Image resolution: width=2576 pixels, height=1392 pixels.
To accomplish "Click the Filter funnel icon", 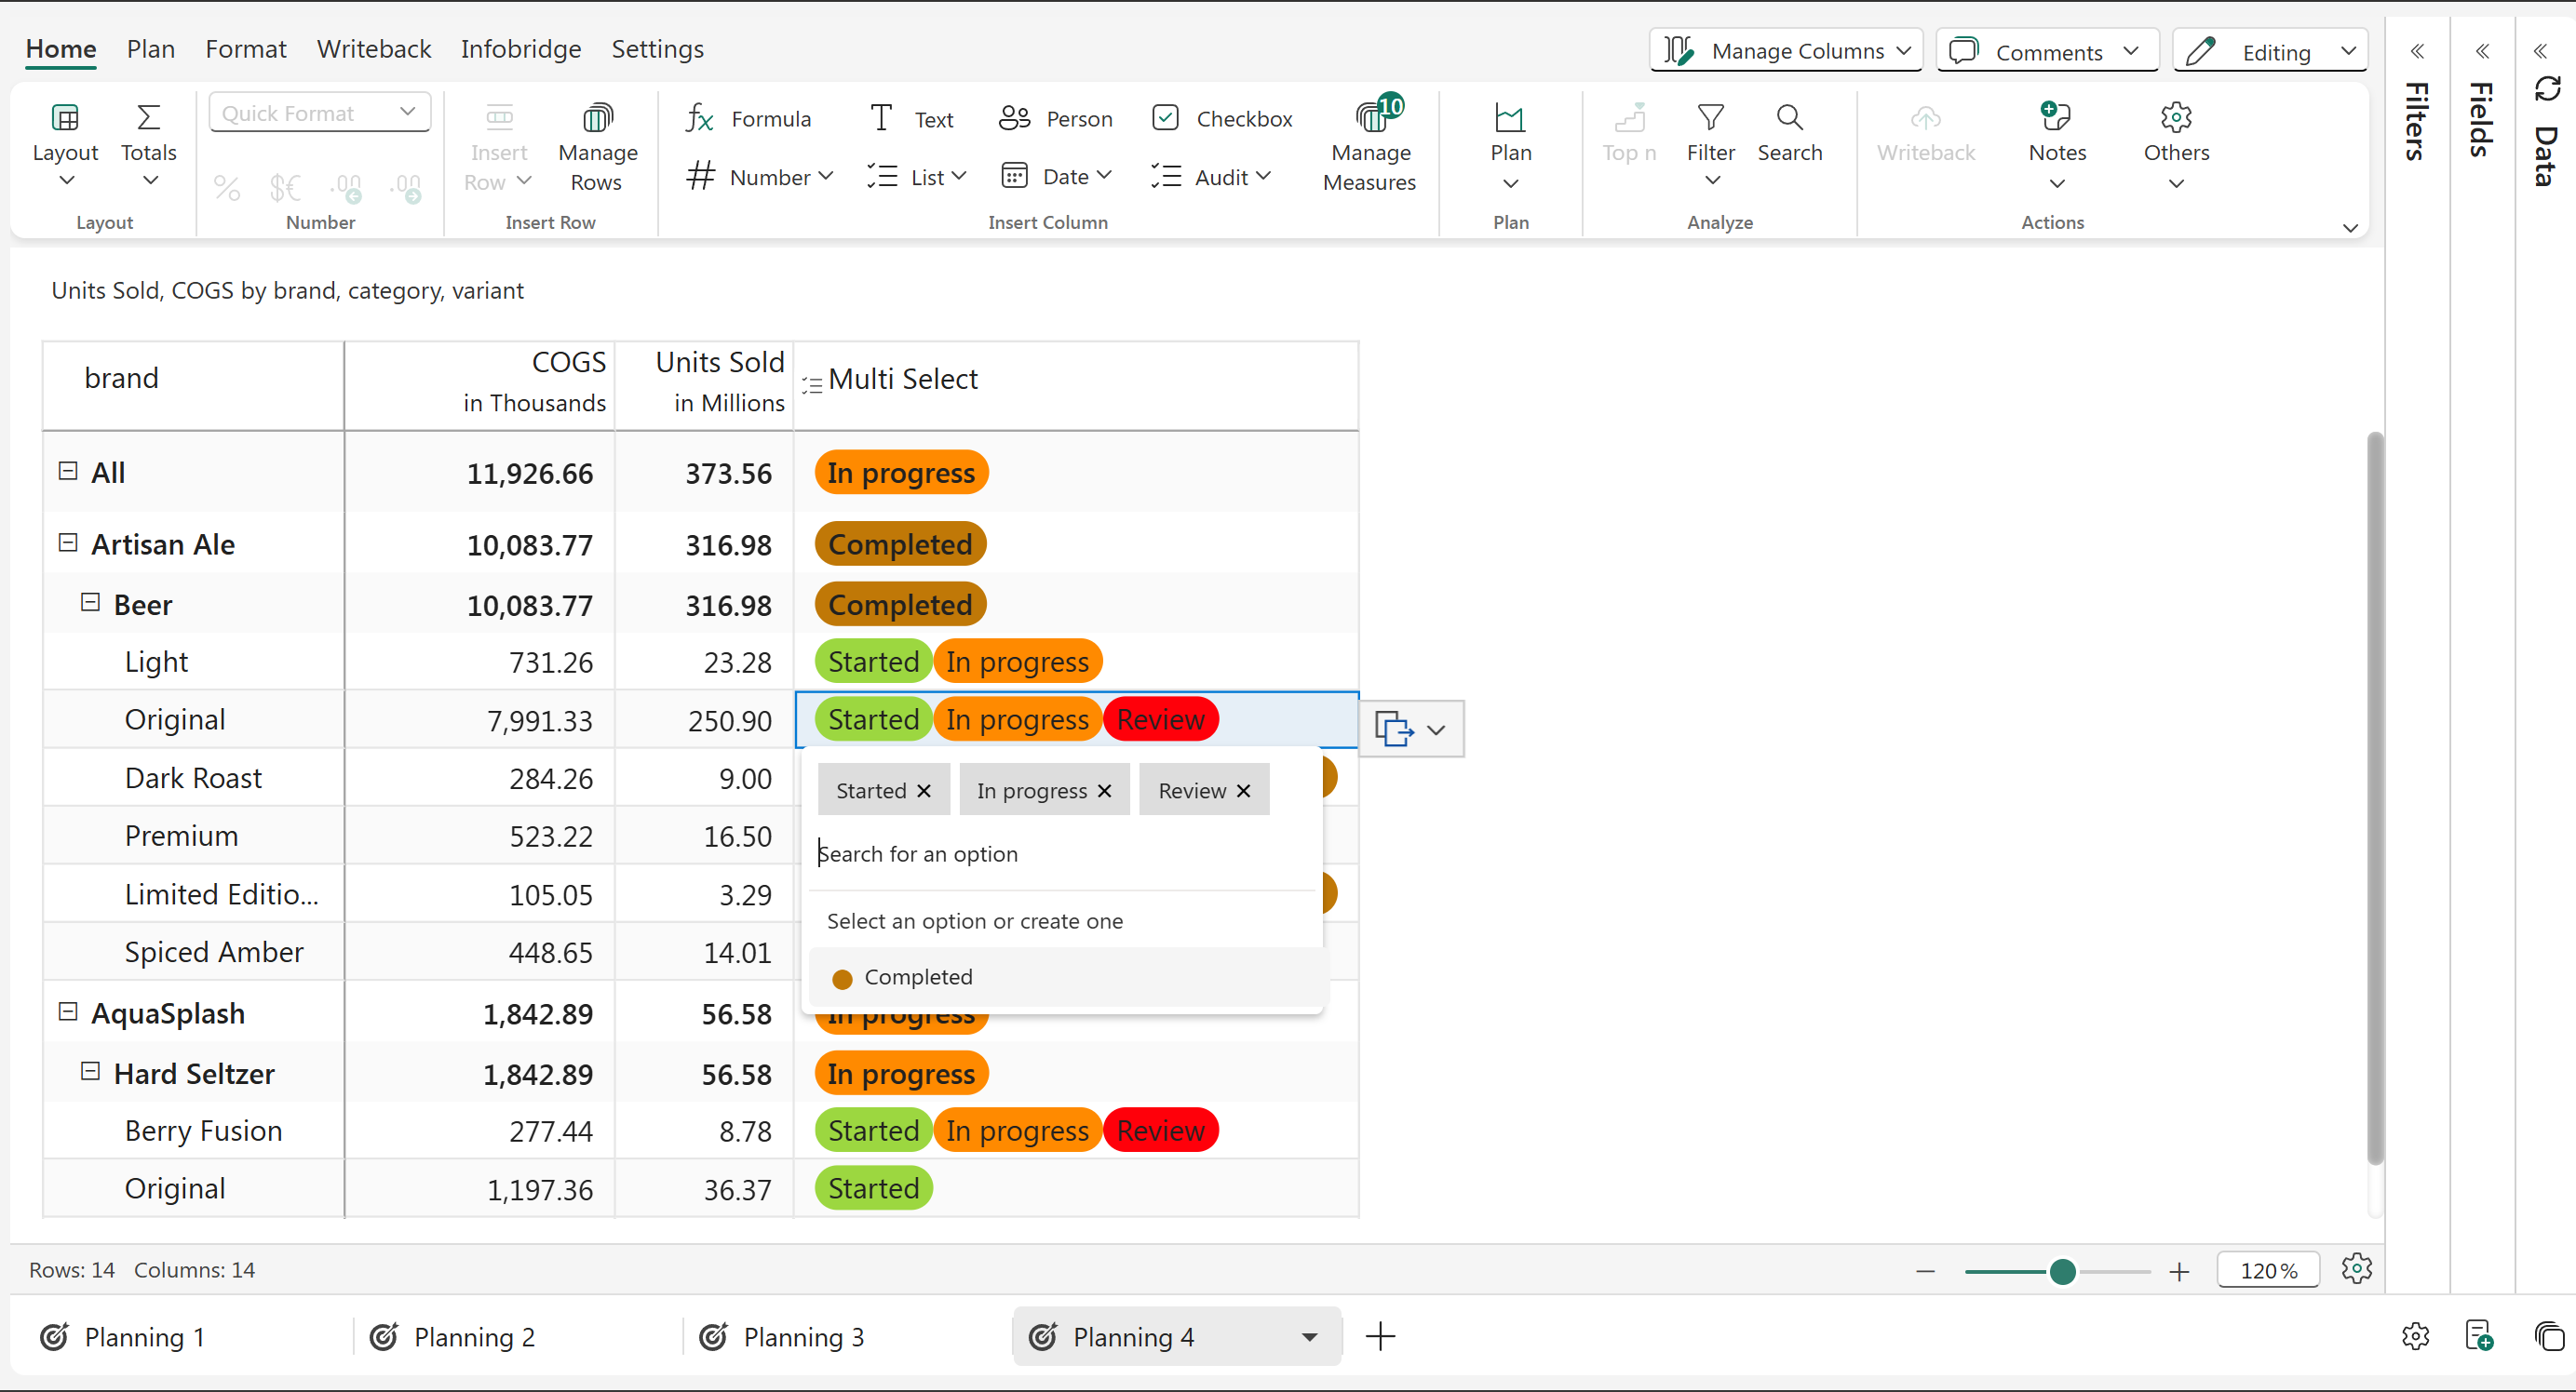I will (x=1710, y=118).
